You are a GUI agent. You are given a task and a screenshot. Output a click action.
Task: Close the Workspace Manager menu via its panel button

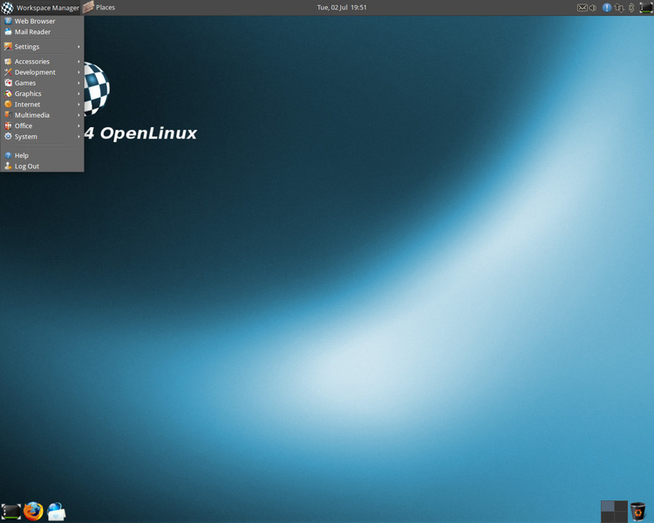click(x=40, y=8)
